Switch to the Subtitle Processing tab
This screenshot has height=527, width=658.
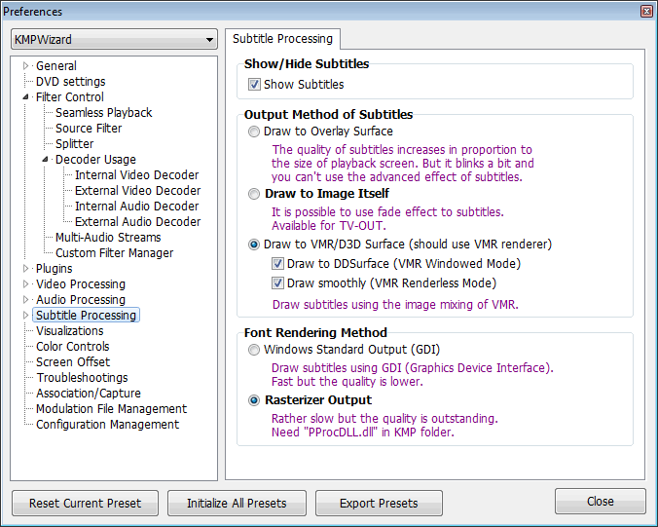[282, 39]
